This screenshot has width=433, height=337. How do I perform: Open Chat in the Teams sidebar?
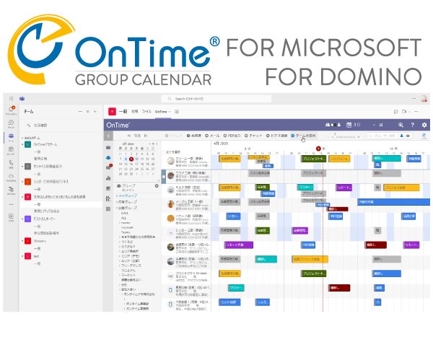click(11, 123)
